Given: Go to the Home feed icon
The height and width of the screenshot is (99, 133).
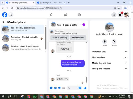Looking at the screenshot, I should pyautogui.click(x=52, y=15).
